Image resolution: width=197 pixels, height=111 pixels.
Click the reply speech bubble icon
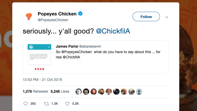[x=26, y=104]
